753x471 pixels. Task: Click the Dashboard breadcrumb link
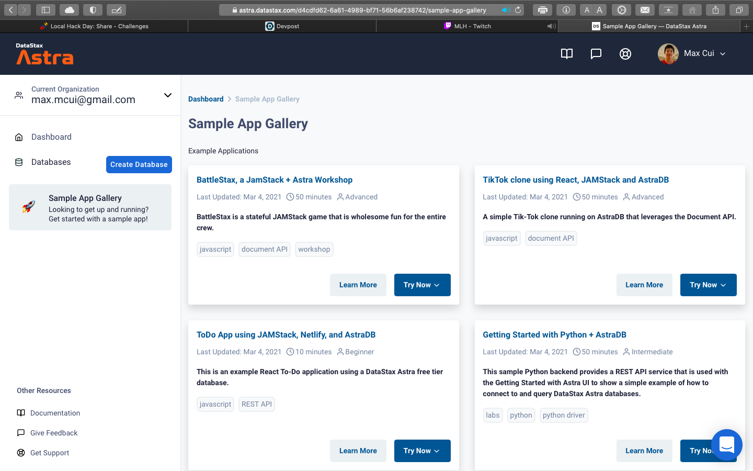tap(206, 99)
